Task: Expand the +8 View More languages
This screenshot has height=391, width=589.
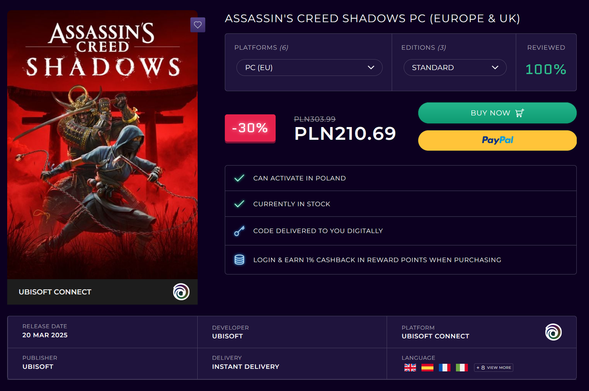Action: (493, 368)
